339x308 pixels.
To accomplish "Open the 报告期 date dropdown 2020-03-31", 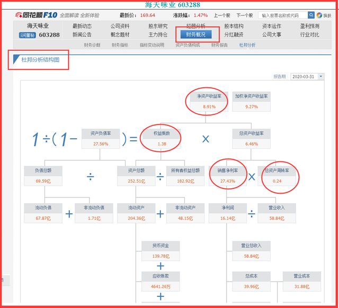I will coord(307,77).
